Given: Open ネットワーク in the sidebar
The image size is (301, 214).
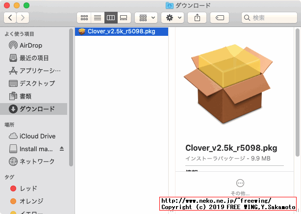Looking at the screenshot, I should (34, 161).
